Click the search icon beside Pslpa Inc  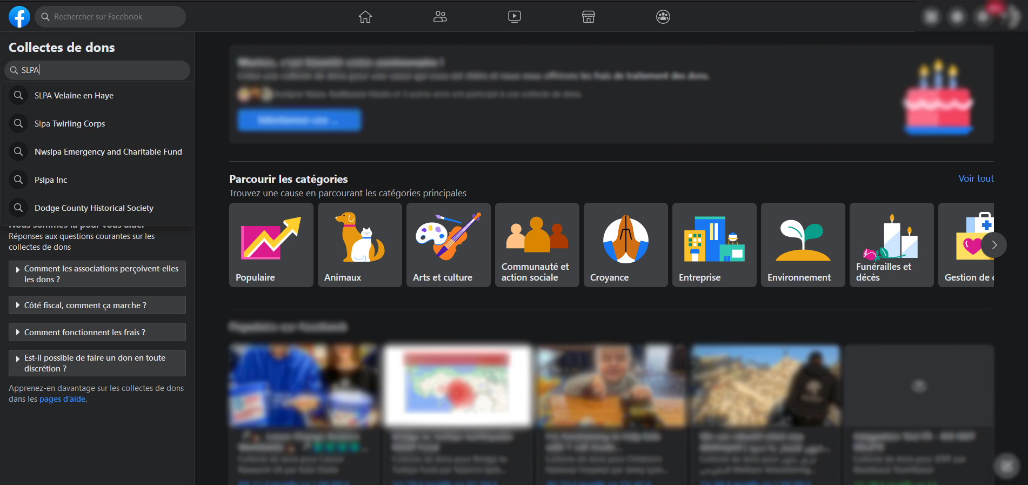[18, 180]
